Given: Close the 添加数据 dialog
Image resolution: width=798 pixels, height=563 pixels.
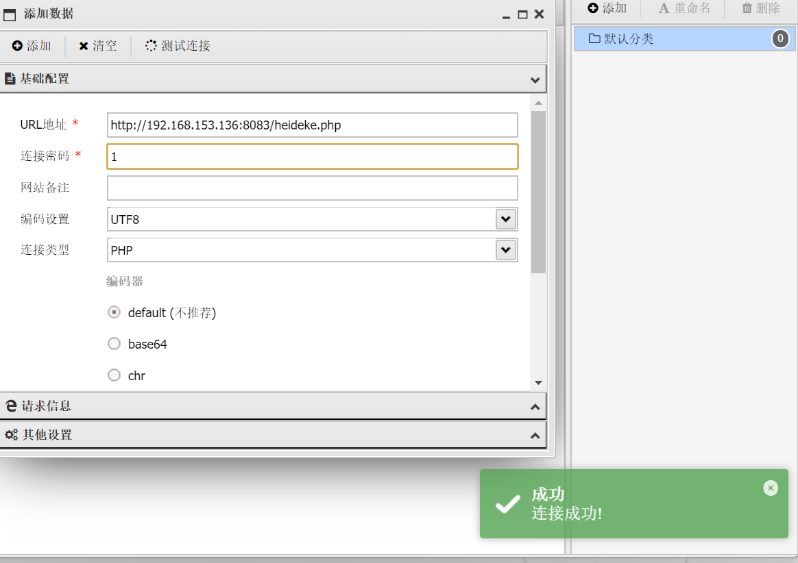Looking at the screenshot, I should (540, 14).
